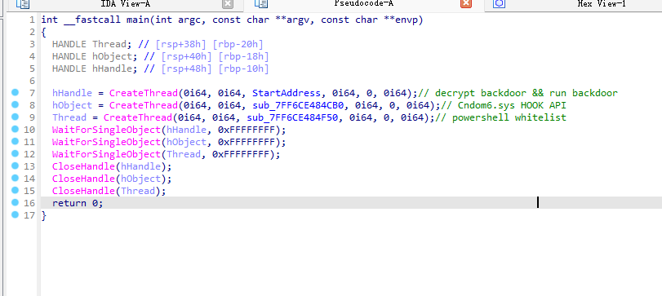Click hHandle variable declaration on line 5

(112, 68)
